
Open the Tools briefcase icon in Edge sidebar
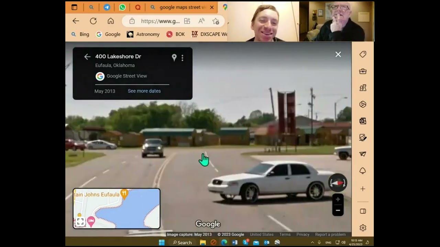(x=363, y=71)
